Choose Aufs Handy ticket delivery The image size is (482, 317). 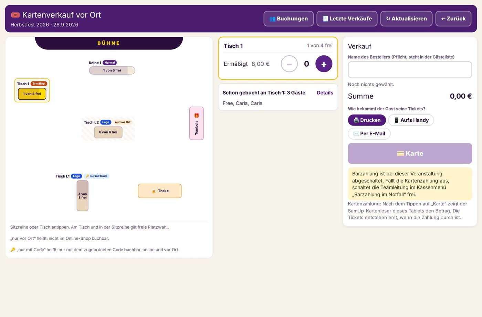tap(411, 120)
